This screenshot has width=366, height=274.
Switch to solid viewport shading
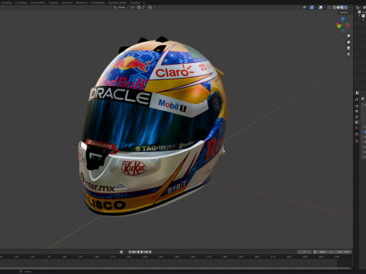[338, 8]
